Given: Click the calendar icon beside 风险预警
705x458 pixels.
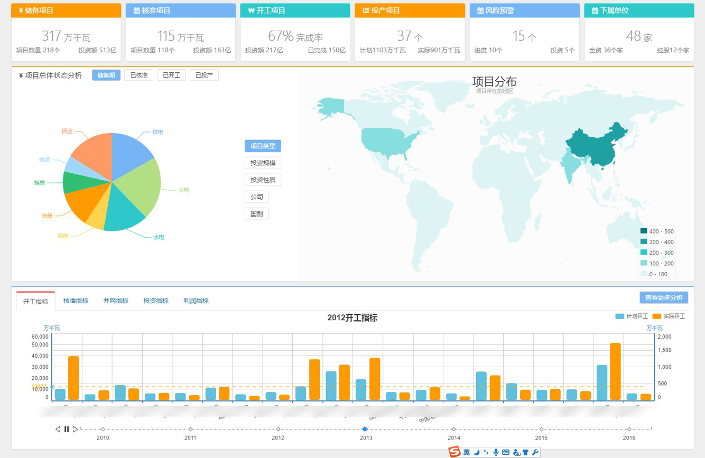Looking at the screenshot, I should pyautogui.click(x=480, y=11).
